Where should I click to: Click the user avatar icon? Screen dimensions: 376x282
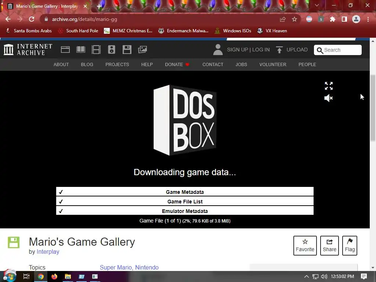pos(218,50)
